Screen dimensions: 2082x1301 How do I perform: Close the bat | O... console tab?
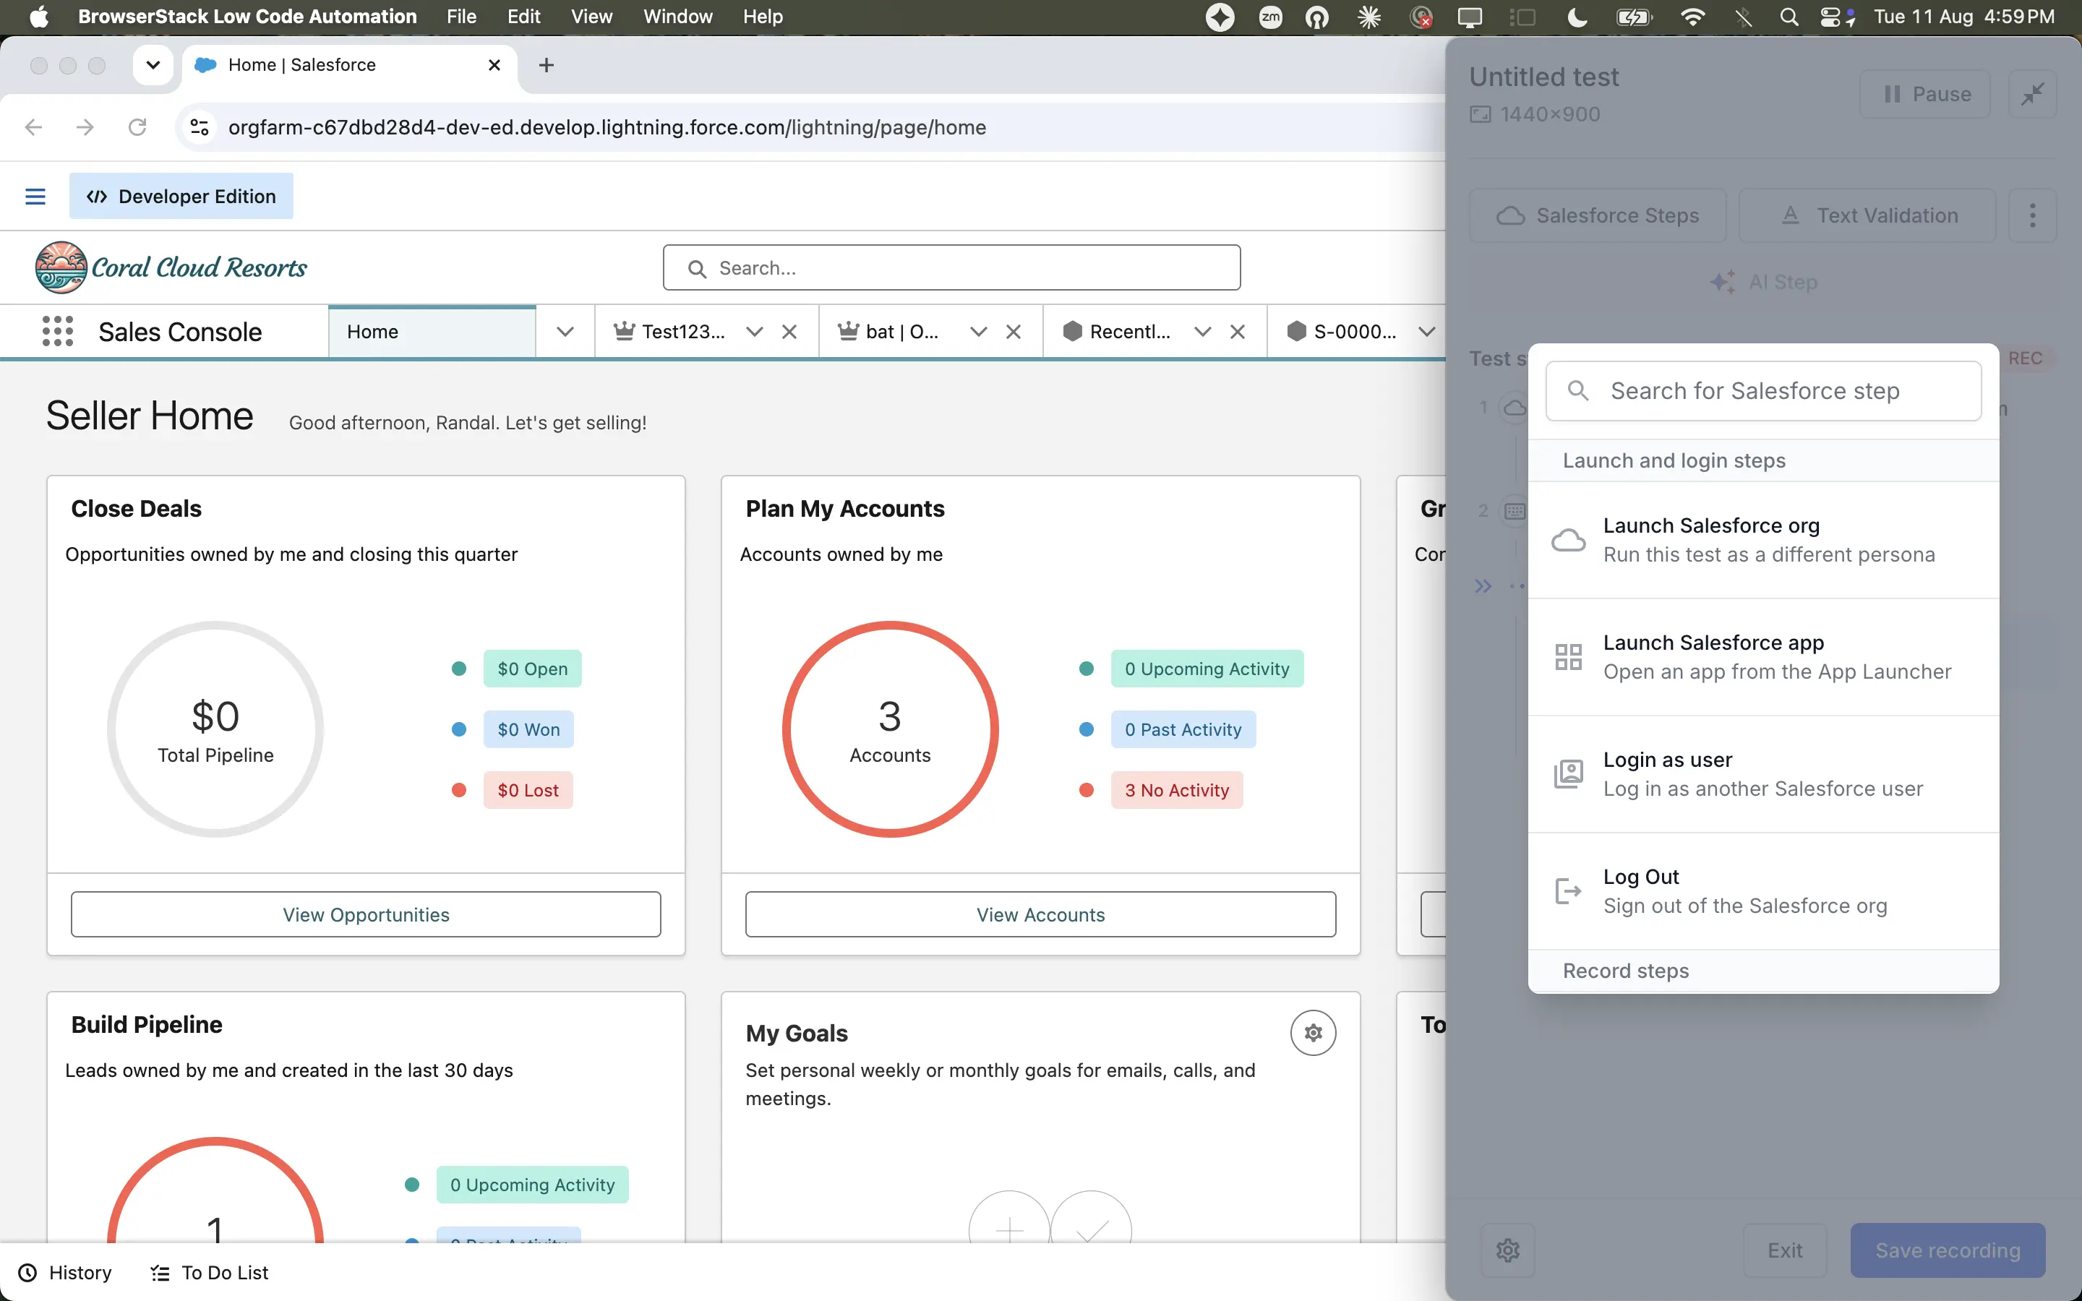(1014, 332)
